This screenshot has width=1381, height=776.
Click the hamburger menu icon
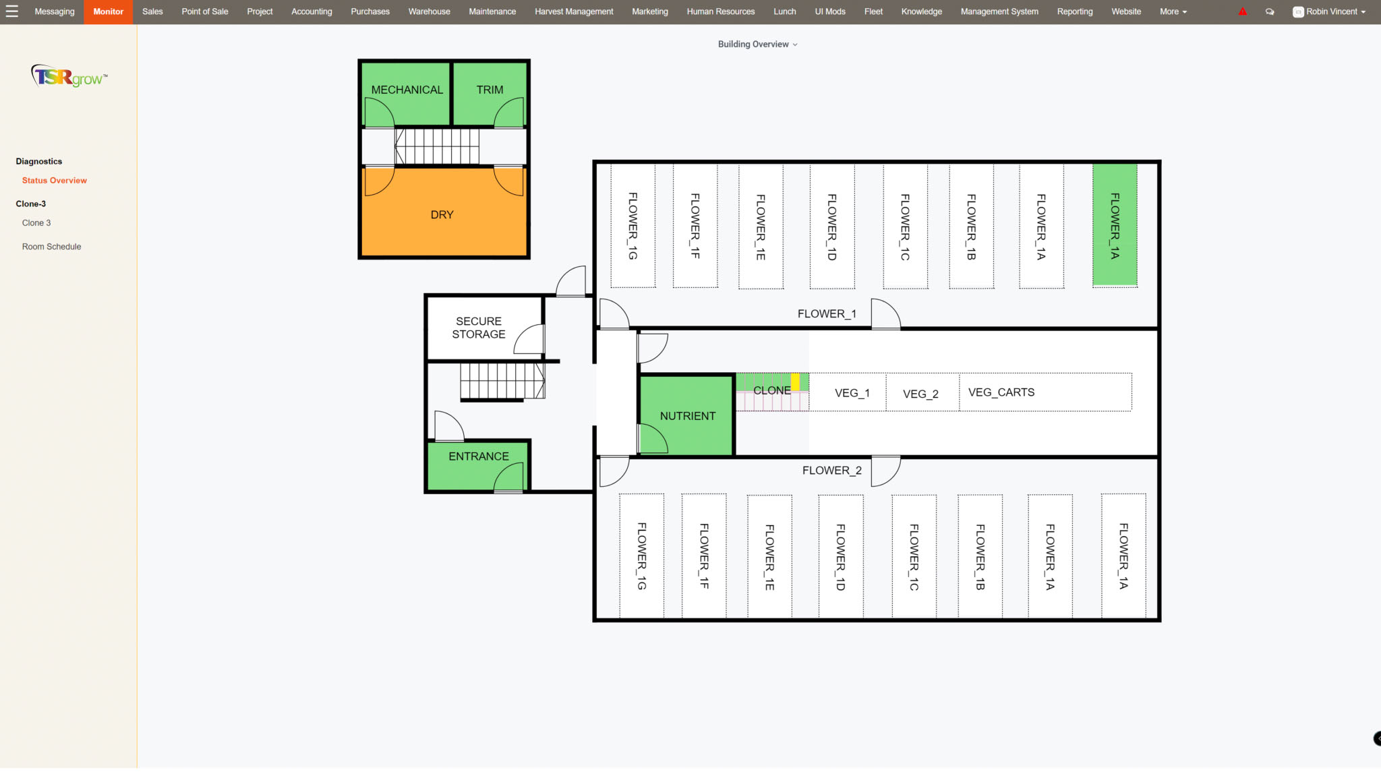click(x=11, y=10)
